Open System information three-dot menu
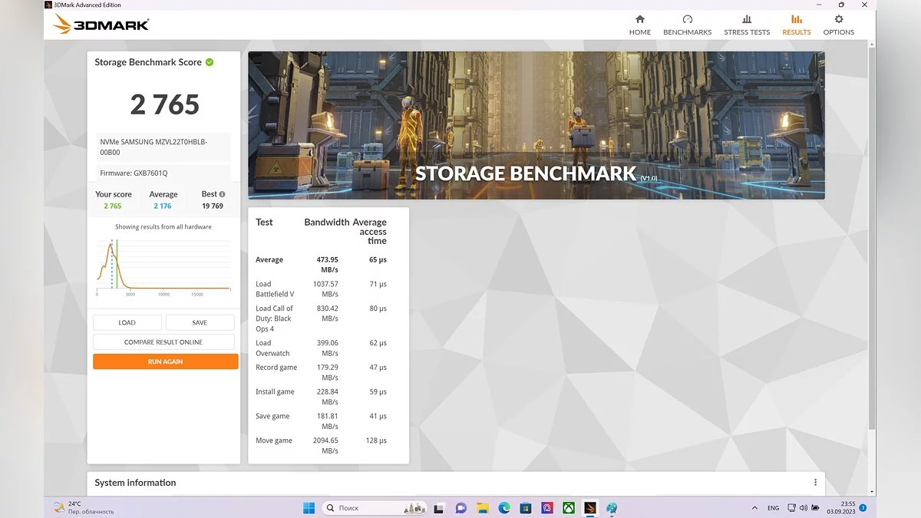Screen dimensions: 921x518 click(815, 483)
